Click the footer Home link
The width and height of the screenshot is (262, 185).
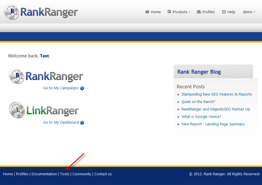8,174
